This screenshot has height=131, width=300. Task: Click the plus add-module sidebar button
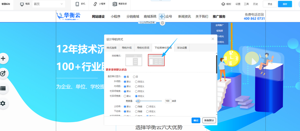[3, 59]
